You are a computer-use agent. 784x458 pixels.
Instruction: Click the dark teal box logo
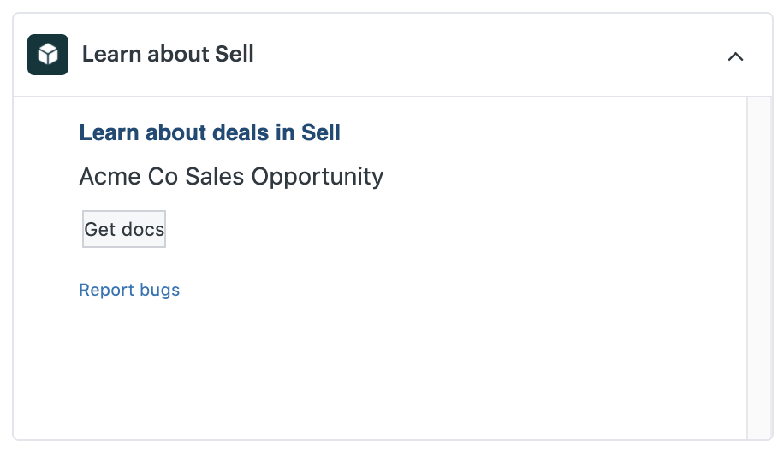48,55
